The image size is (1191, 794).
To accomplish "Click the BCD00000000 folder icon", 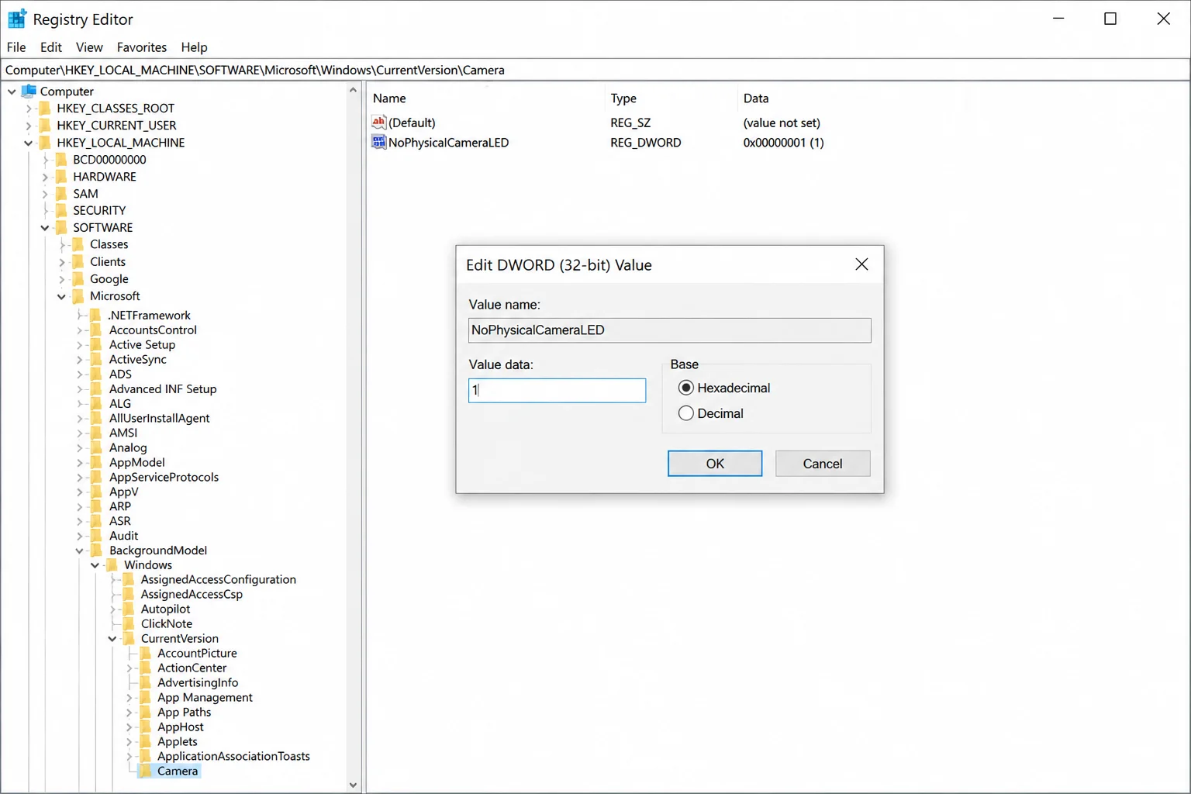I will 62,159.
